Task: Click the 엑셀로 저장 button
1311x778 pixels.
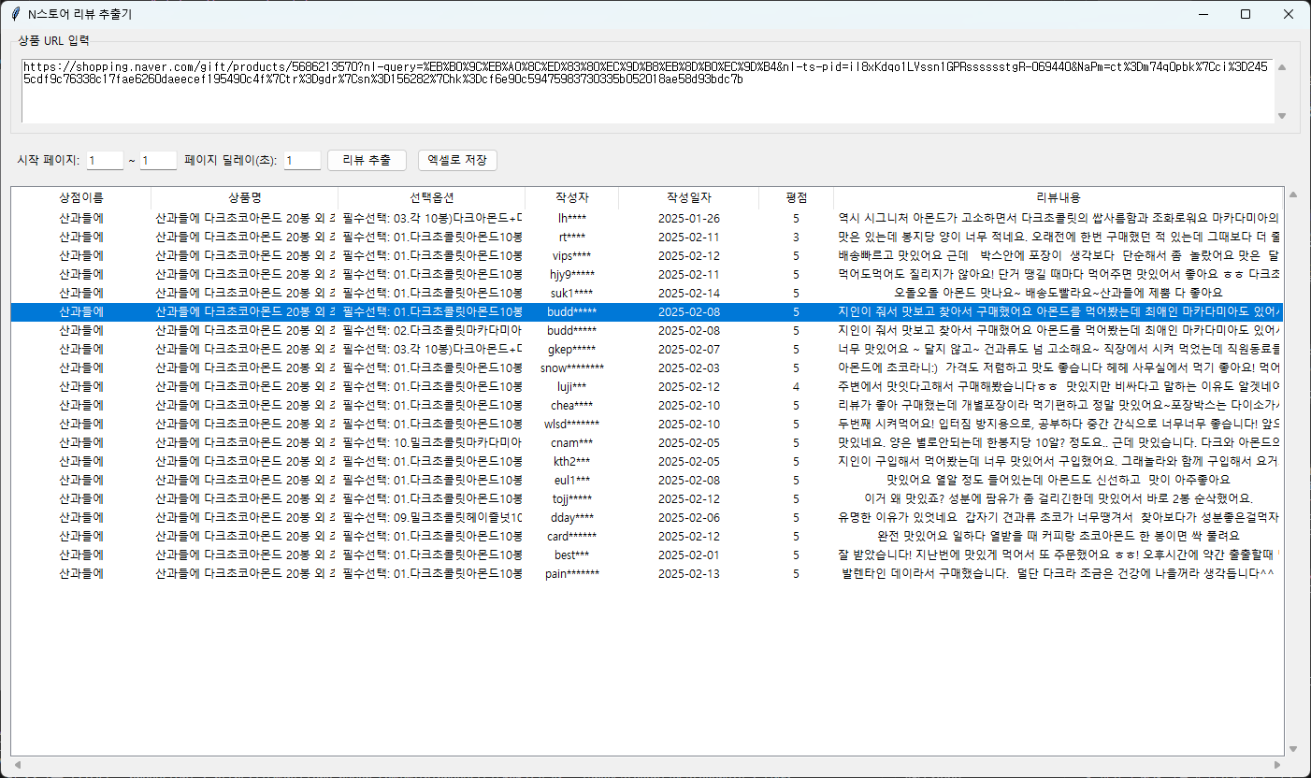Action: [457, 160]
